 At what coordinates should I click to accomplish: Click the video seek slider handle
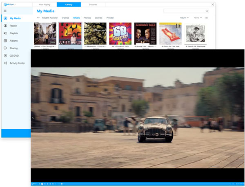coord(62,184)
